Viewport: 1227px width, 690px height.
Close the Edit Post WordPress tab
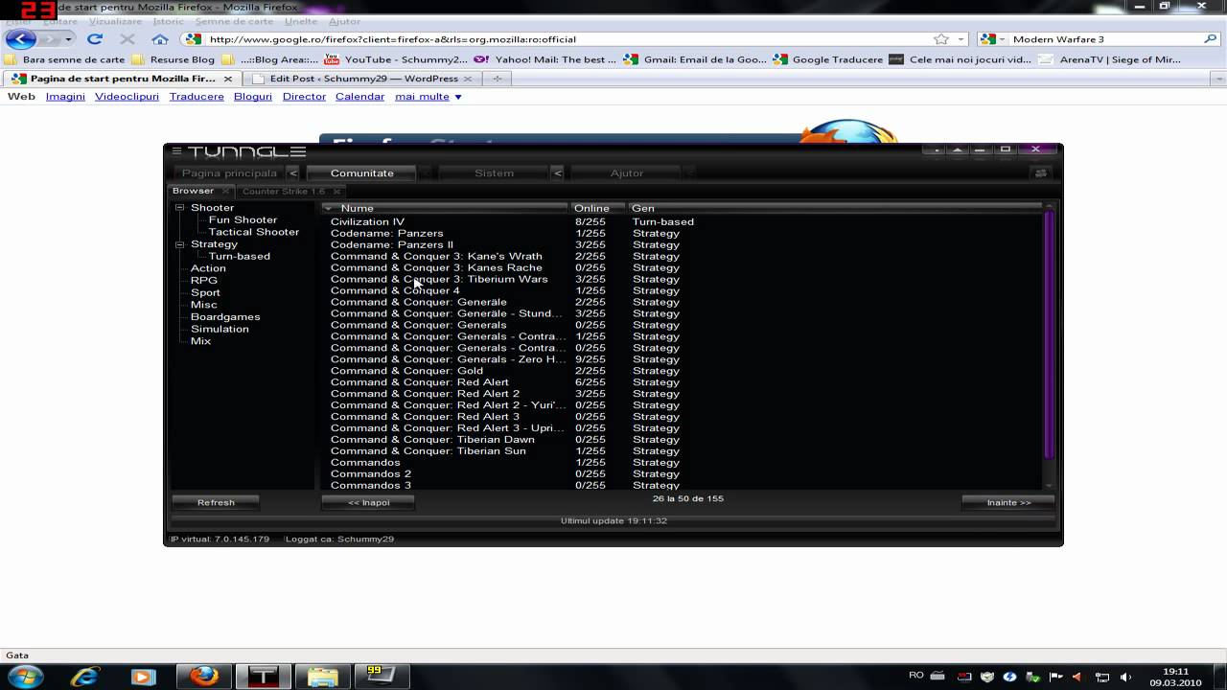click(x=468, y=79)
